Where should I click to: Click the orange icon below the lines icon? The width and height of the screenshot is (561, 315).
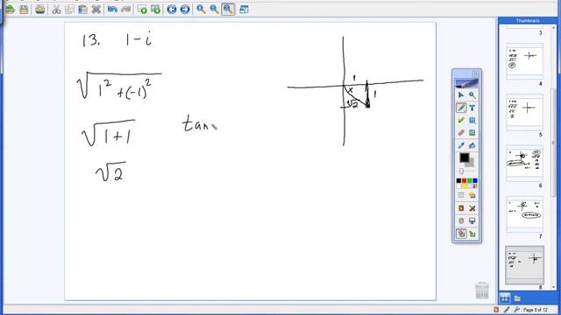(x=461, y=208)
